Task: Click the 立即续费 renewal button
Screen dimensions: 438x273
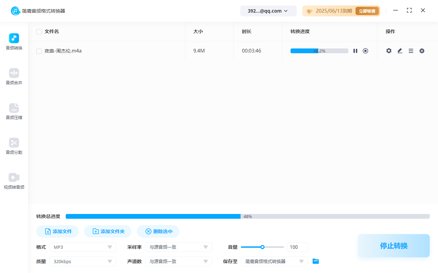Action: pyautogui.click(x=367, y=11)
